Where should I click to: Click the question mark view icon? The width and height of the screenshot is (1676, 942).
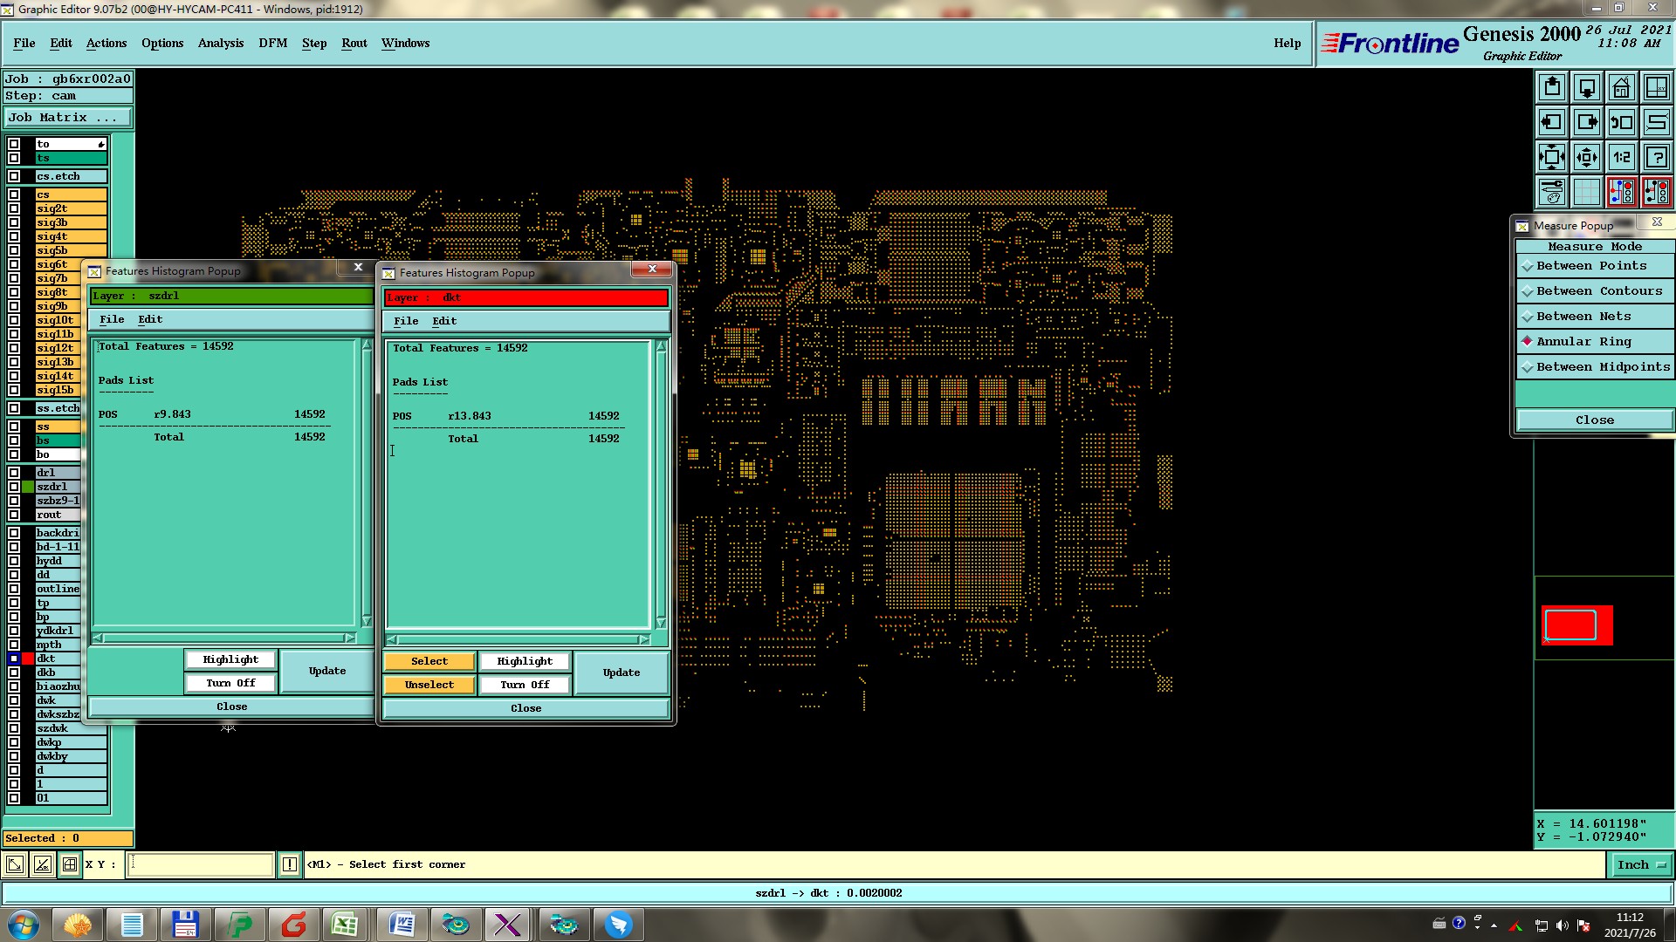(1656, 158)
